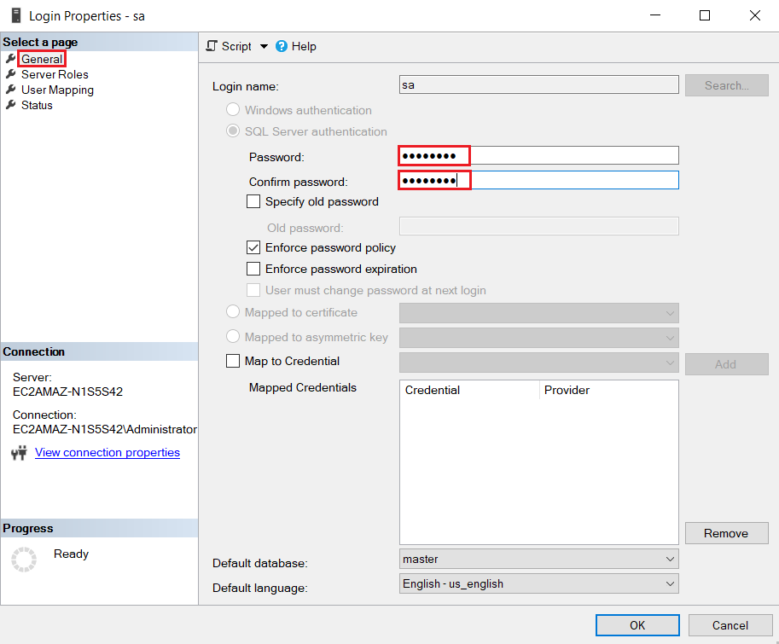Select the User Mapping page
The image size is (779, 644).
point(56,90)
